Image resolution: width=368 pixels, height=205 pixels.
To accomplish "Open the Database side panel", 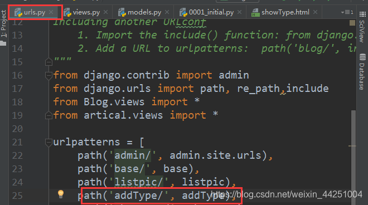I will (362, 72).
